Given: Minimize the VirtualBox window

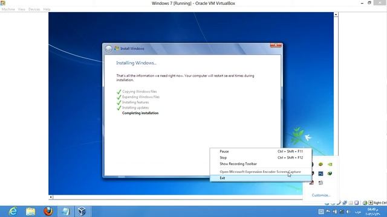Looking at the screenshot, I should pos(362,3).
